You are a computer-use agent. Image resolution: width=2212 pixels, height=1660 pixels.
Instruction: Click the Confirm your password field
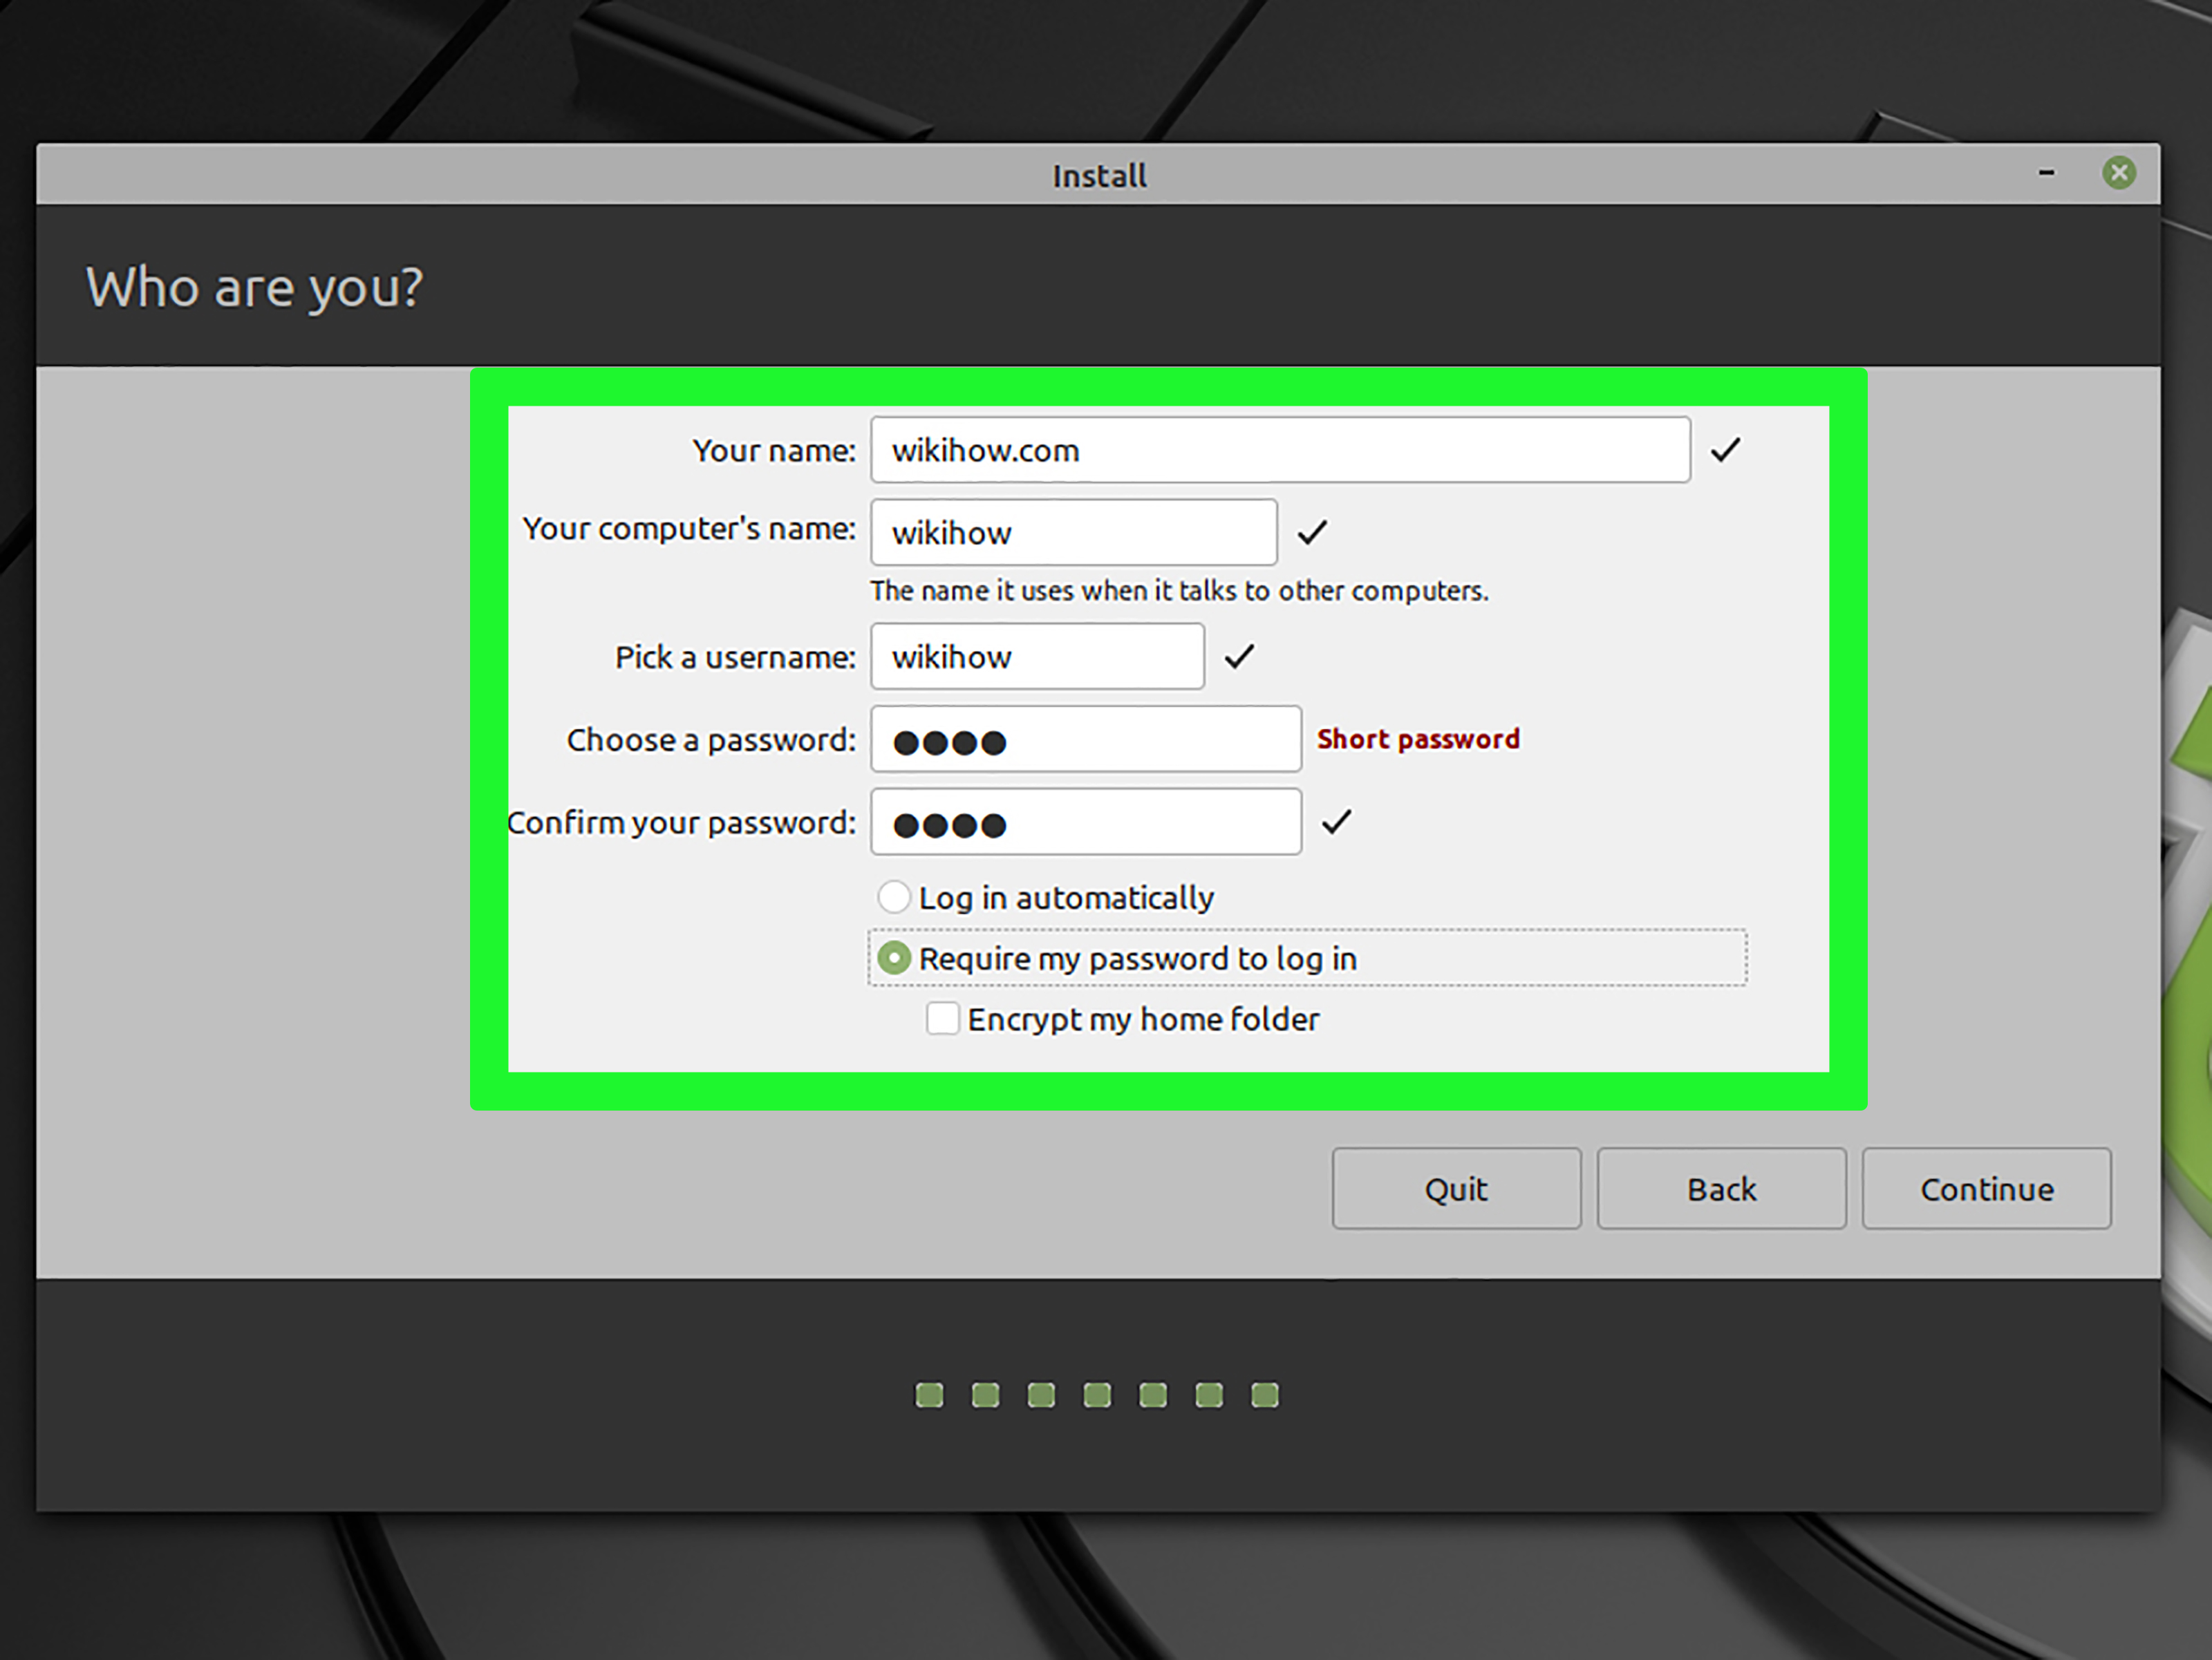[1086, 822]
